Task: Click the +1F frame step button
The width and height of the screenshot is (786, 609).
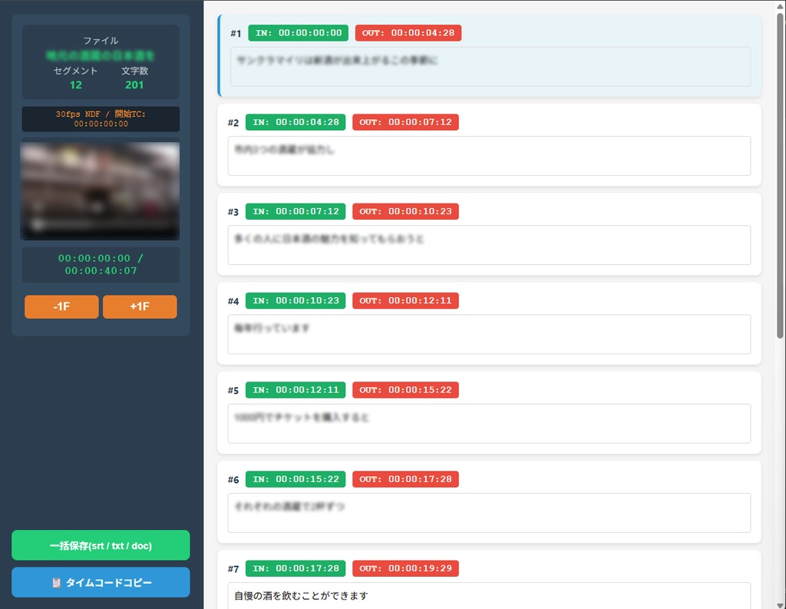Action: pos(140,306)
